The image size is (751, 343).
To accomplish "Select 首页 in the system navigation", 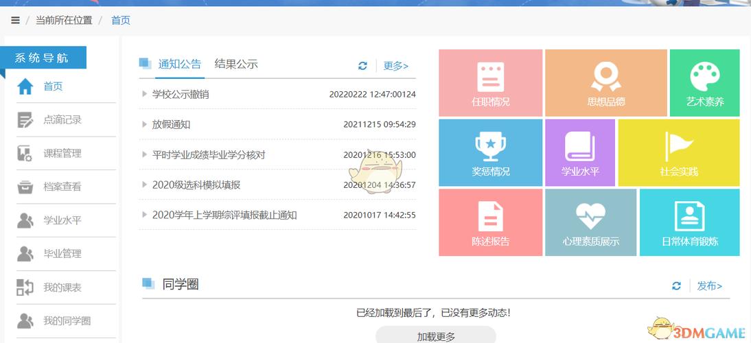I will 53,86.
